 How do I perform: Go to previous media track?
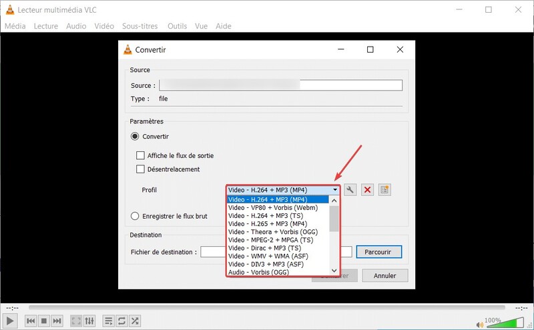click(31, 321)
